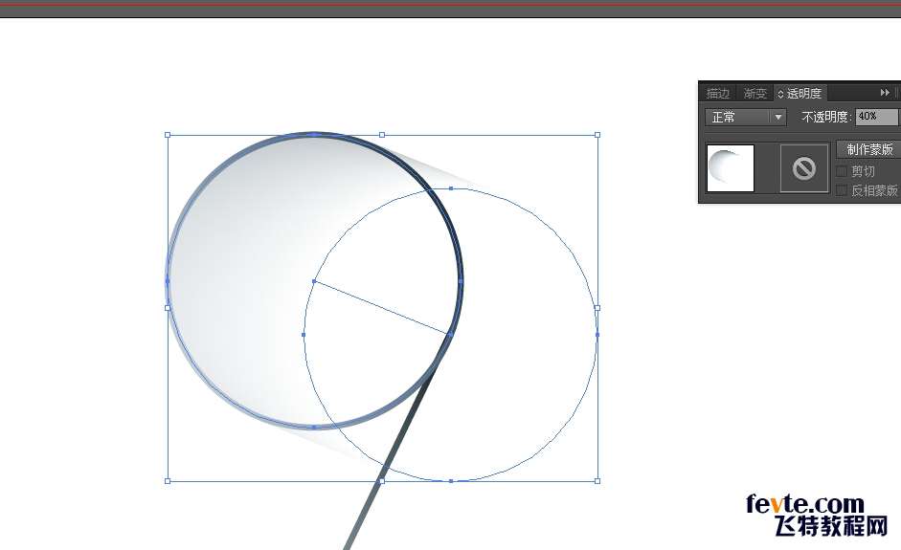Image resolution: width=901 pixels, height=550 pixels.
Task: Select the object thumbnail in the transparency panel
Action: tap(731, 168)
